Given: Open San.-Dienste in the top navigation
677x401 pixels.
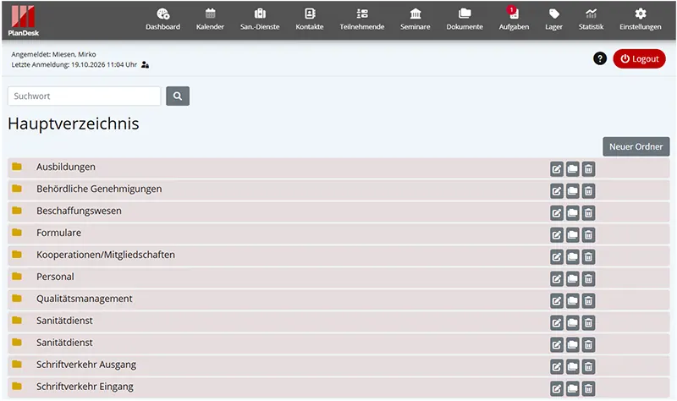Looking at the screenshot, I should pos(260,19).
